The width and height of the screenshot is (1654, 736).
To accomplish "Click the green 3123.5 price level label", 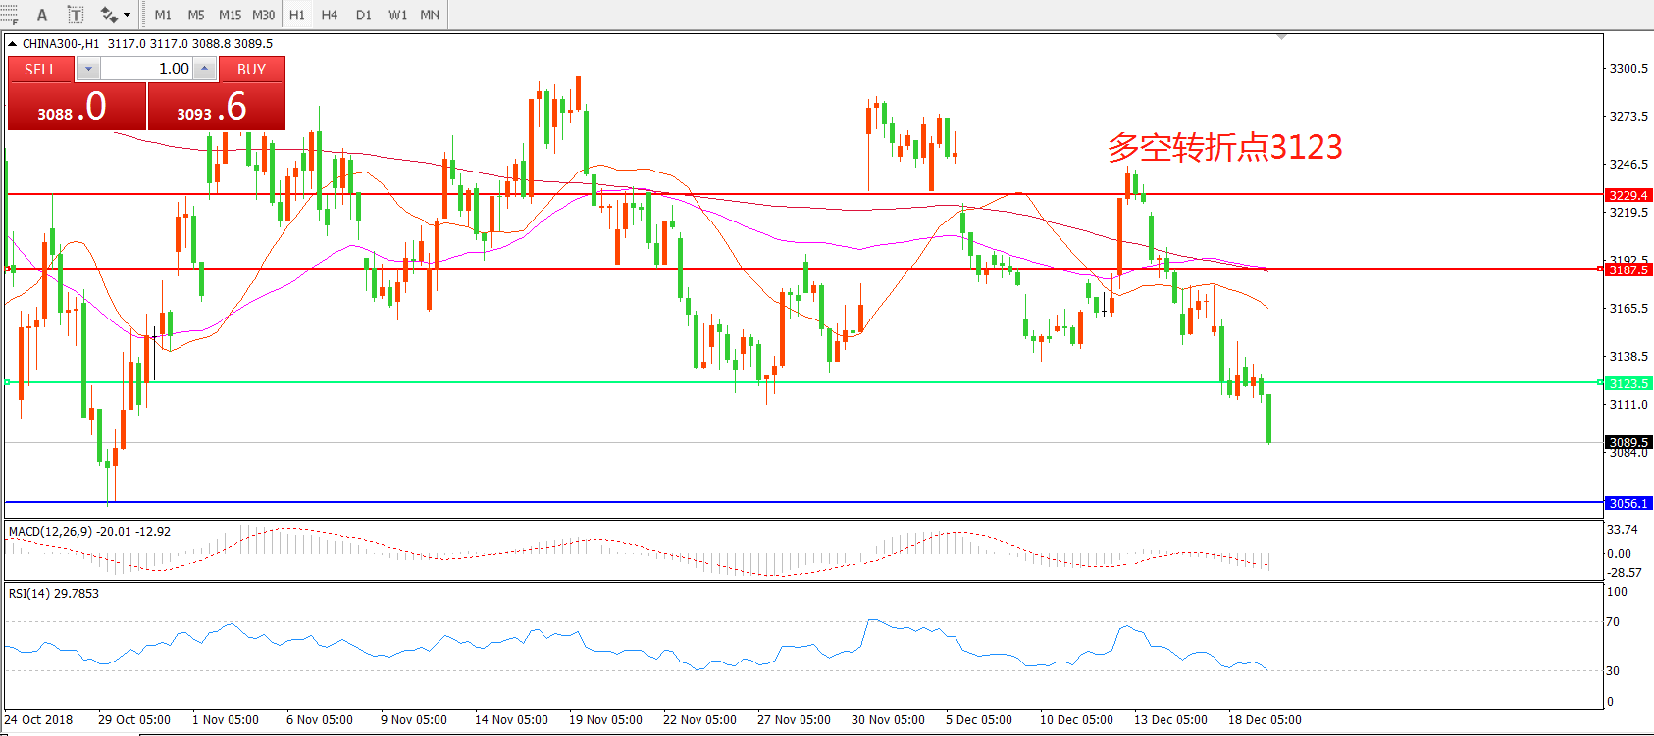I will tap(1628, 383).
